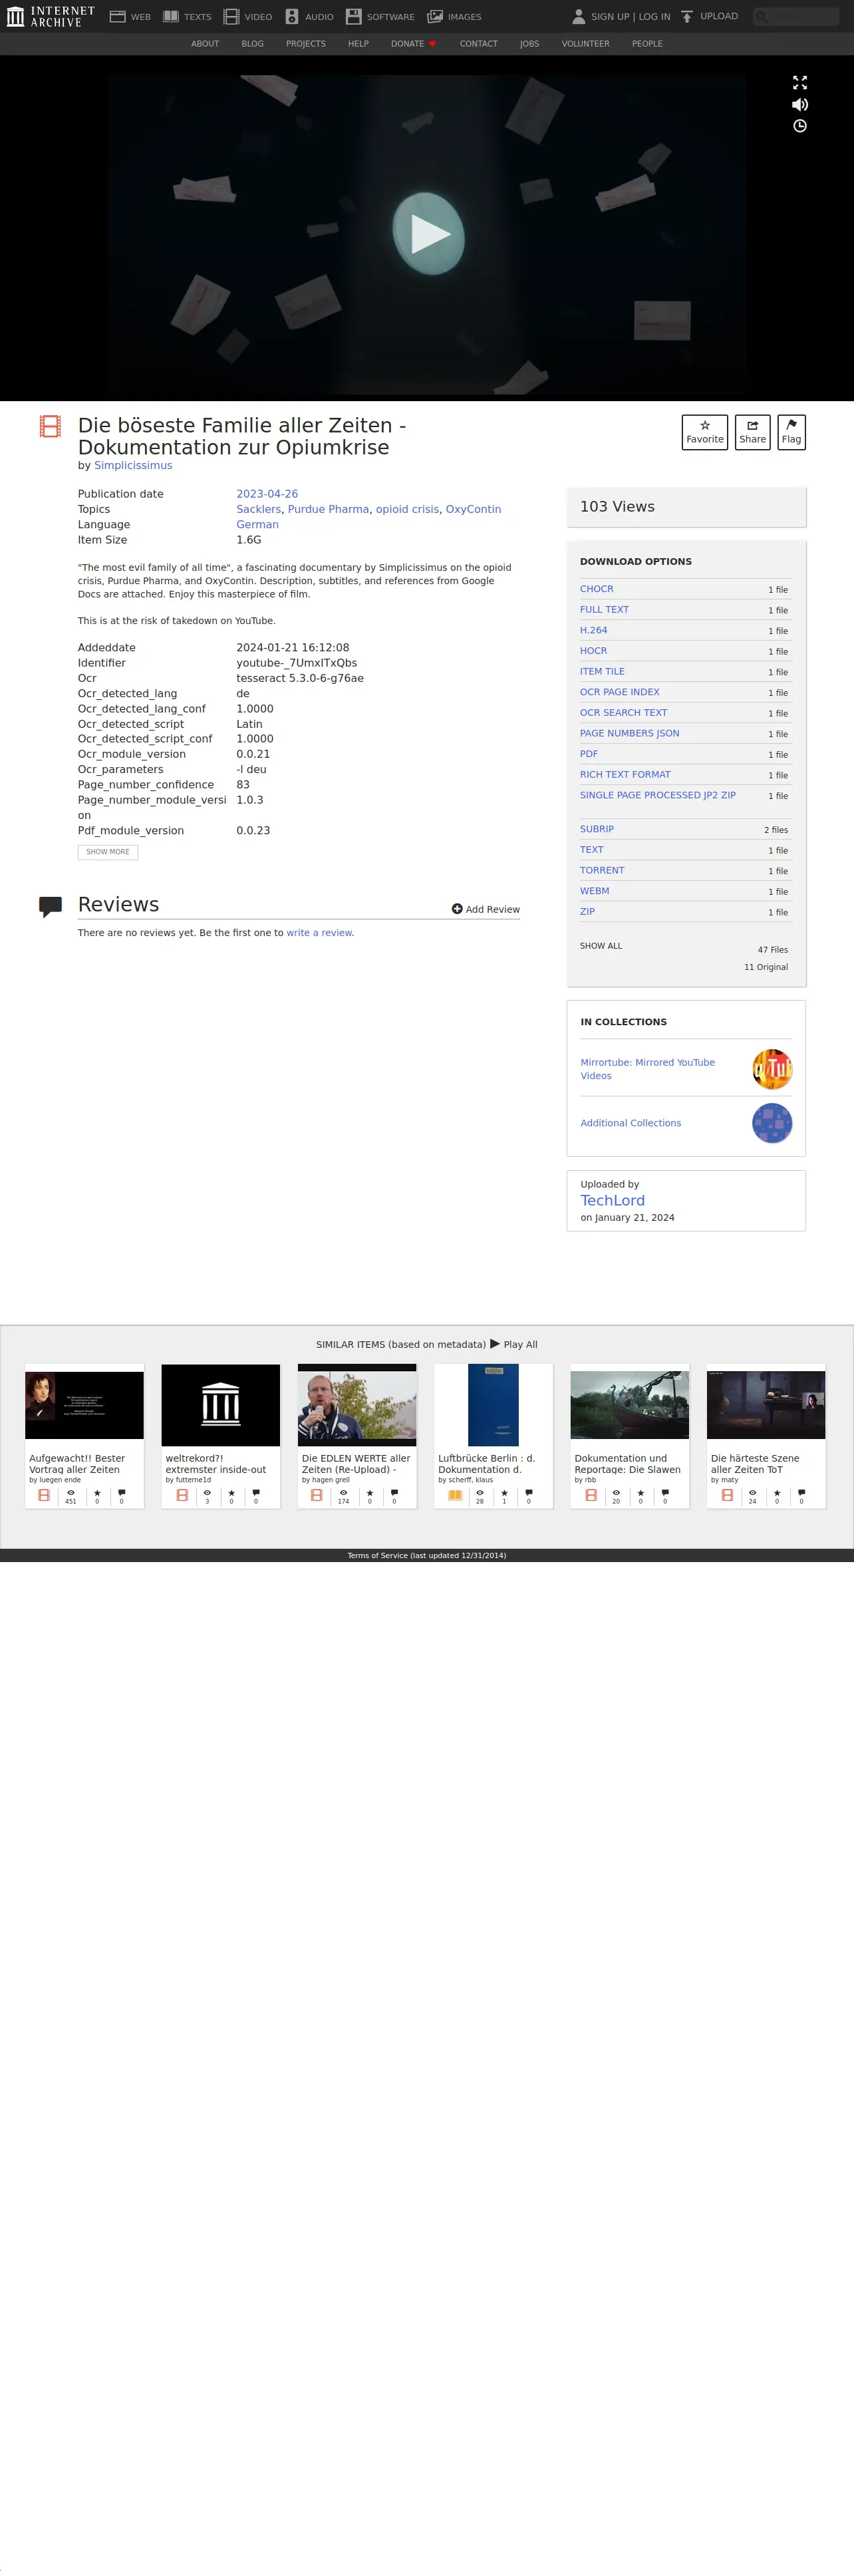Screen dimensions: 854x2576
Task: Click the movie film icon beside title
Action: (x=50, y=427)
